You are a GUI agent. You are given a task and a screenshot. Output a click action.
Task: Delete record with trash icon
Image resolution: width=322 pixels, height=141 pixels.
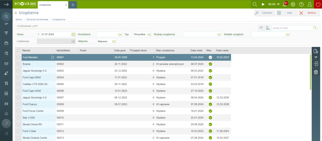coord(316,72)
